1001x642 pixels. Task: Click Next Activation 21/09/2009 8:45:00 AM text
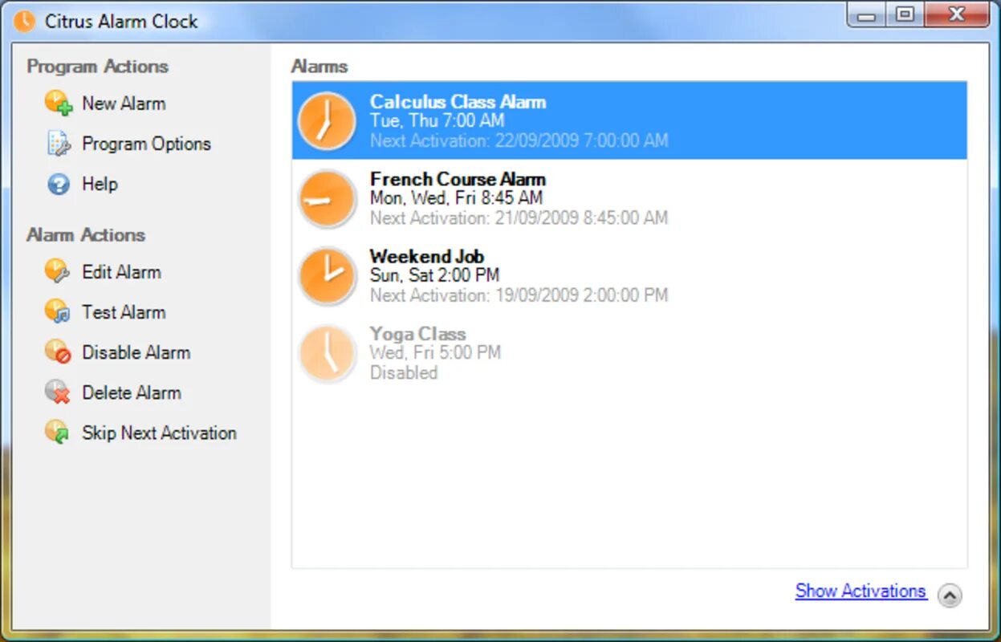pyautogui.click(x=519, y=217)
